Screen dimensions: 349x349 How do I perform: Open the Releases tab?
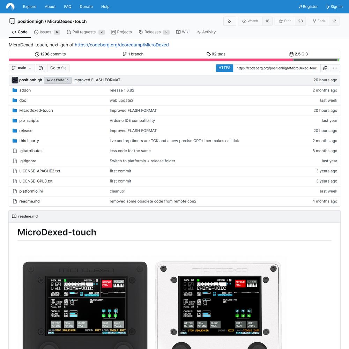[154, 32]
